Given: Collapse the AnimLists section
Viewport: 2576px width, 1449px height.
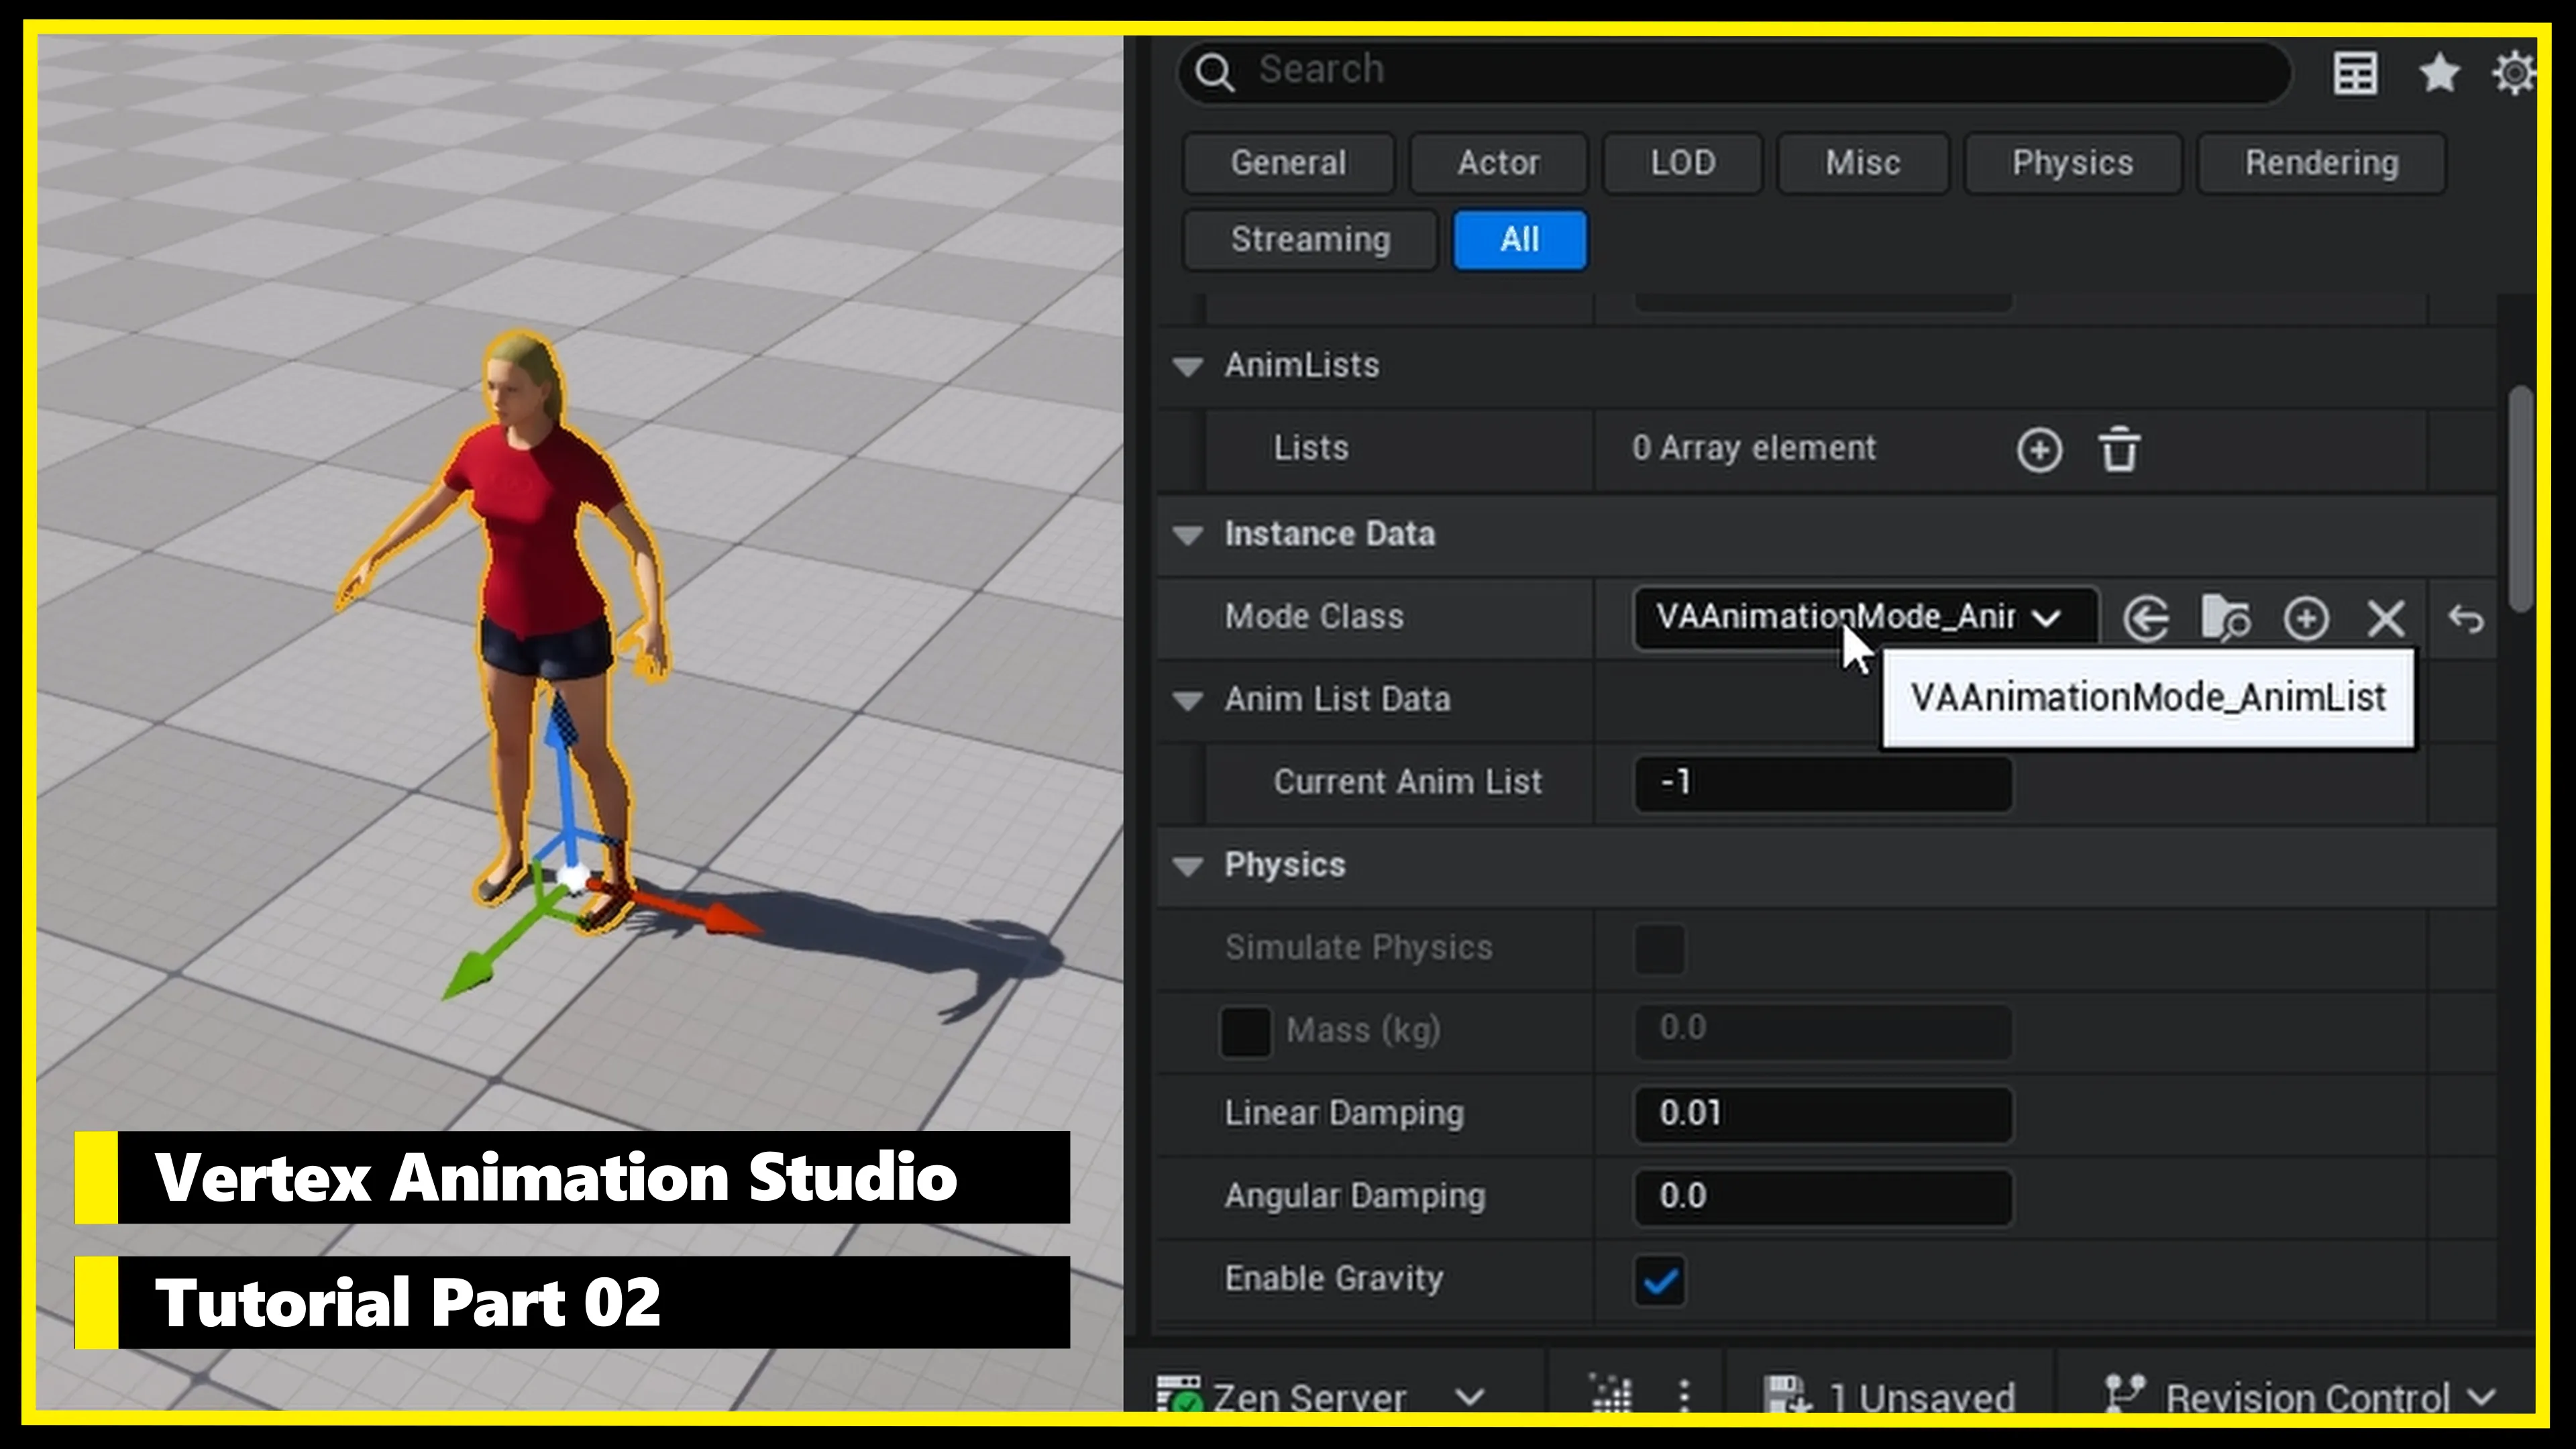Looking at the screenshot, I should pos(1188,366).
